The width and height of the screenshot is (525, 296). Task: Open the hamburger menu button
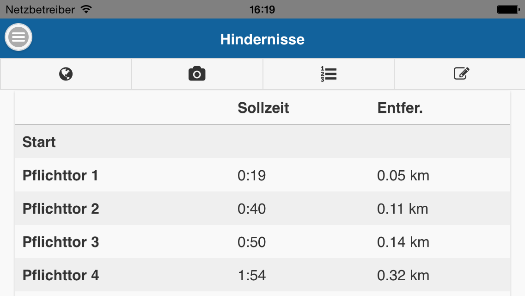click(x=18, y=37)
